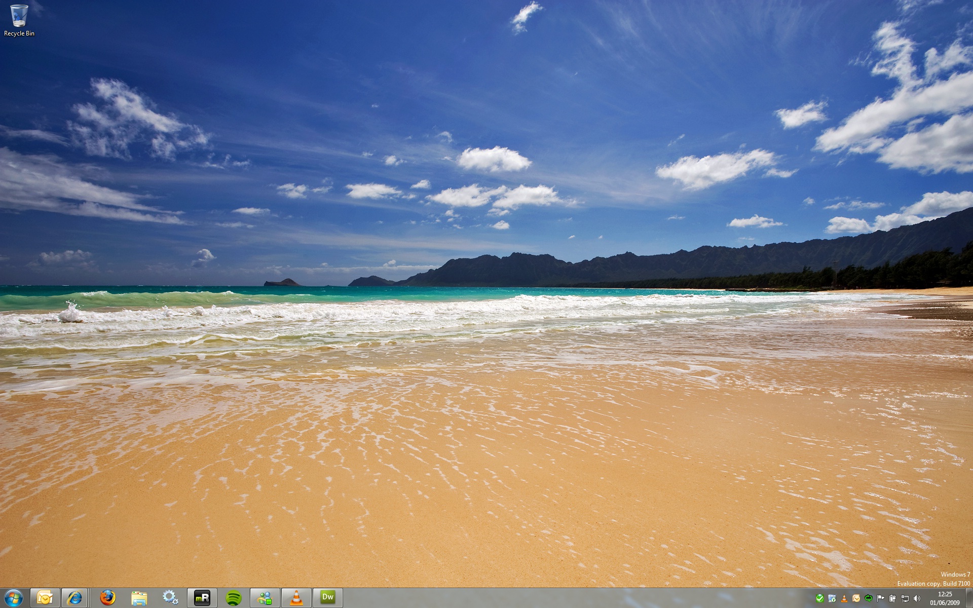
Task: Open the Windows Start menu orb
Action: click(x=13, y=598)
